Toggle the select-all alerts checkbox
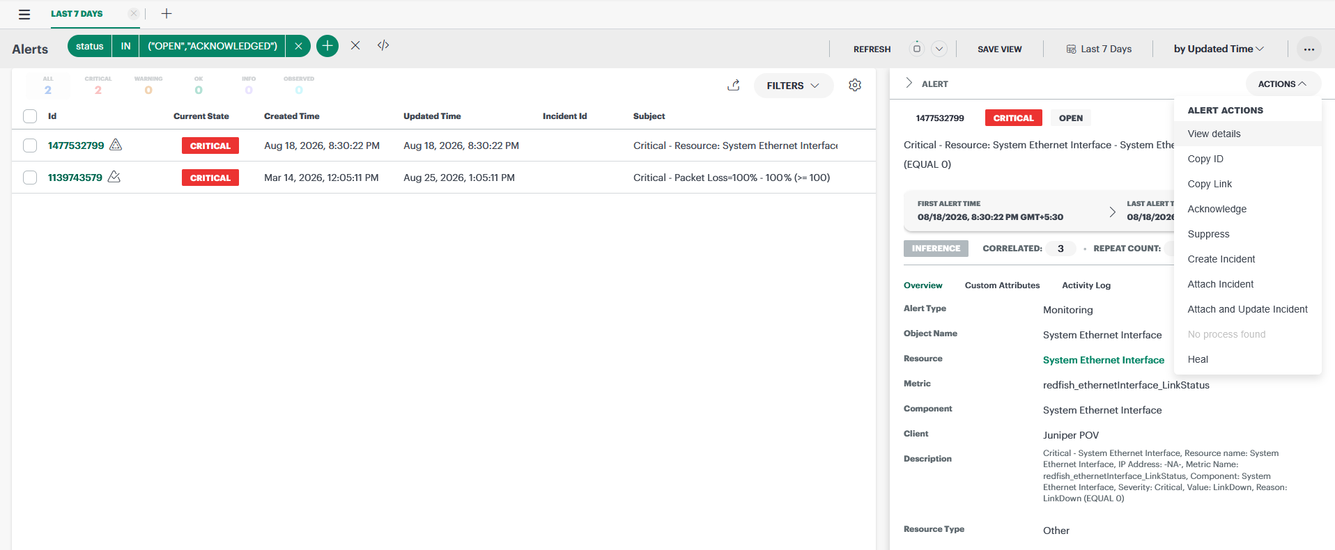The width and height of the screenshot is (1335, 550). click(x=30, y=116)
